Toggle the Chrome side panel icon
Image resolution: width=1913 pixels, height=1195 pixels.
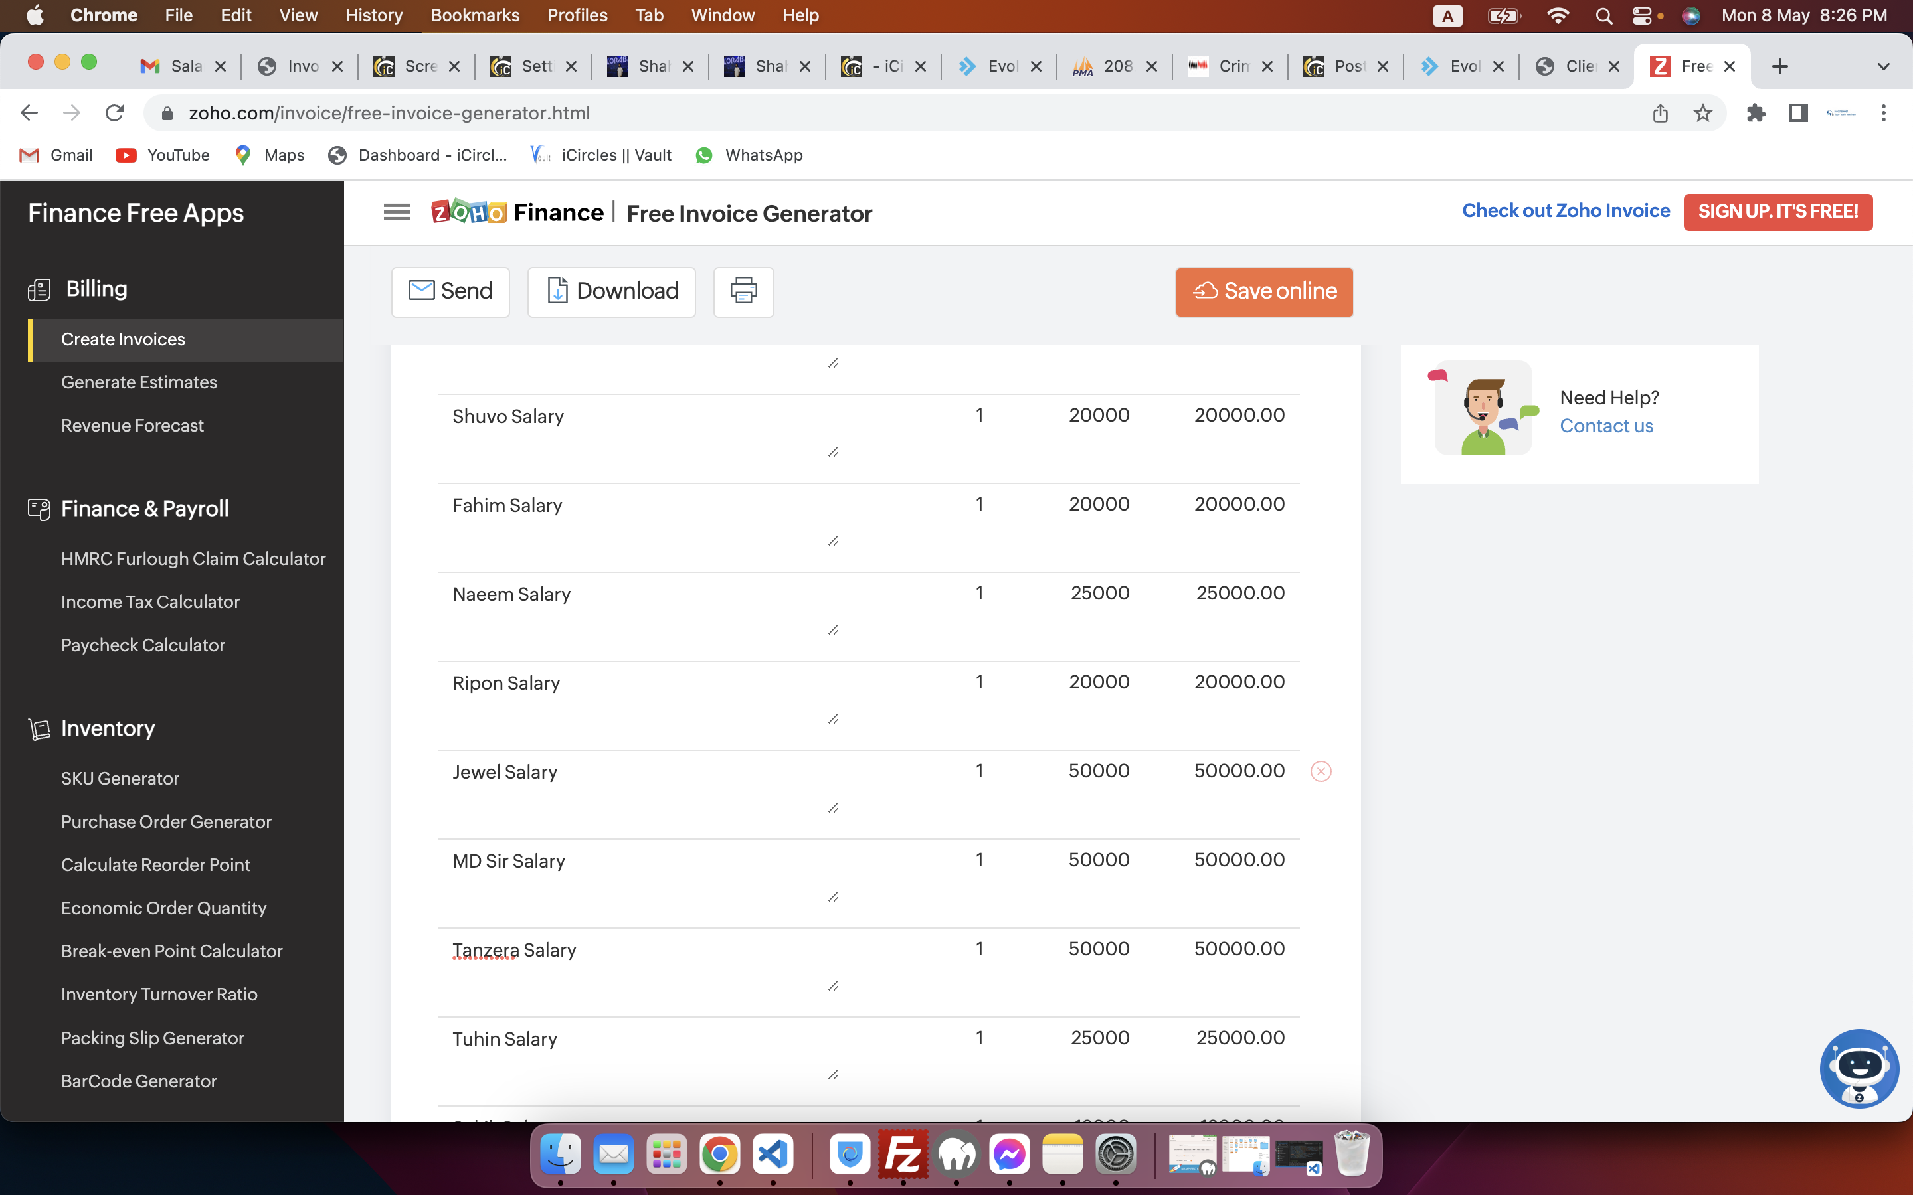pyautogui.click(x=1798, y=113)
